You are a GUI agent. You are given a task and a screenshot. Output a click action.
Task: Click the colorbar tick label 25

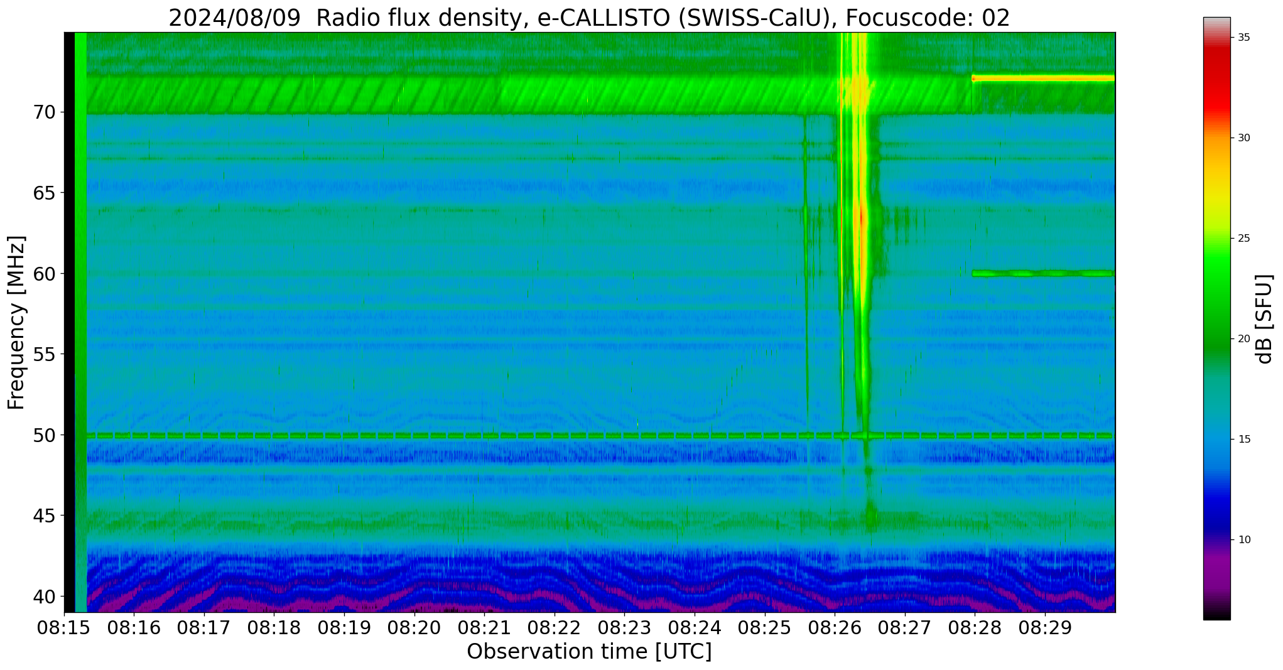(x=1244, y=239)
